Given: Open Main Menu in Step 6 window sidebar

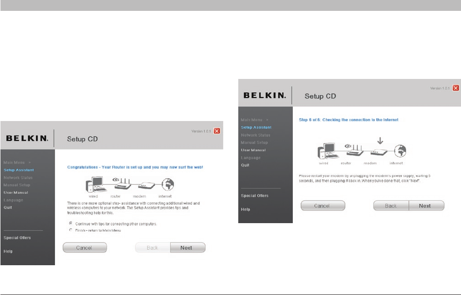Looking at the screenshot, I should pos(252,120).
